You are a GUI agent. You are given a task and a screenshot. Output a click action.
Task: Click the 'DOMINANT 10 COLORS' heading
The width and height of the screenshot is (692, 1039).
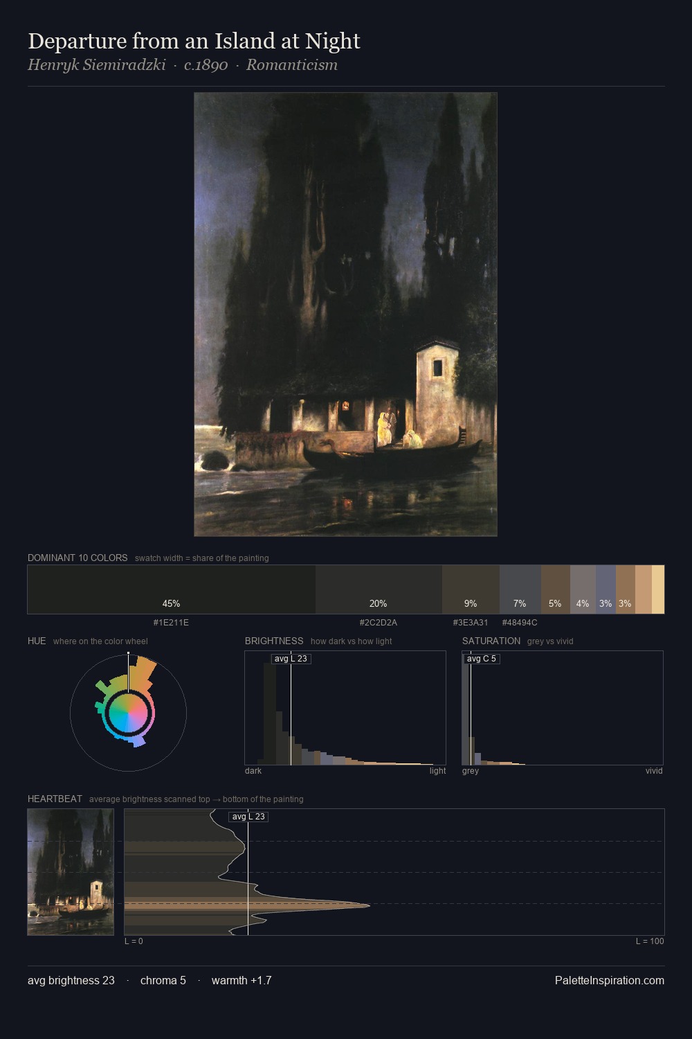(78, 558)
